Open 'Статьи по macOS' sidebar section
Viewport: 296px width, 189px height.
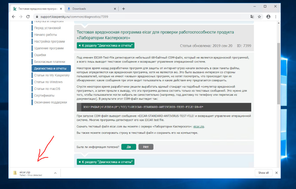pos(47,89)
